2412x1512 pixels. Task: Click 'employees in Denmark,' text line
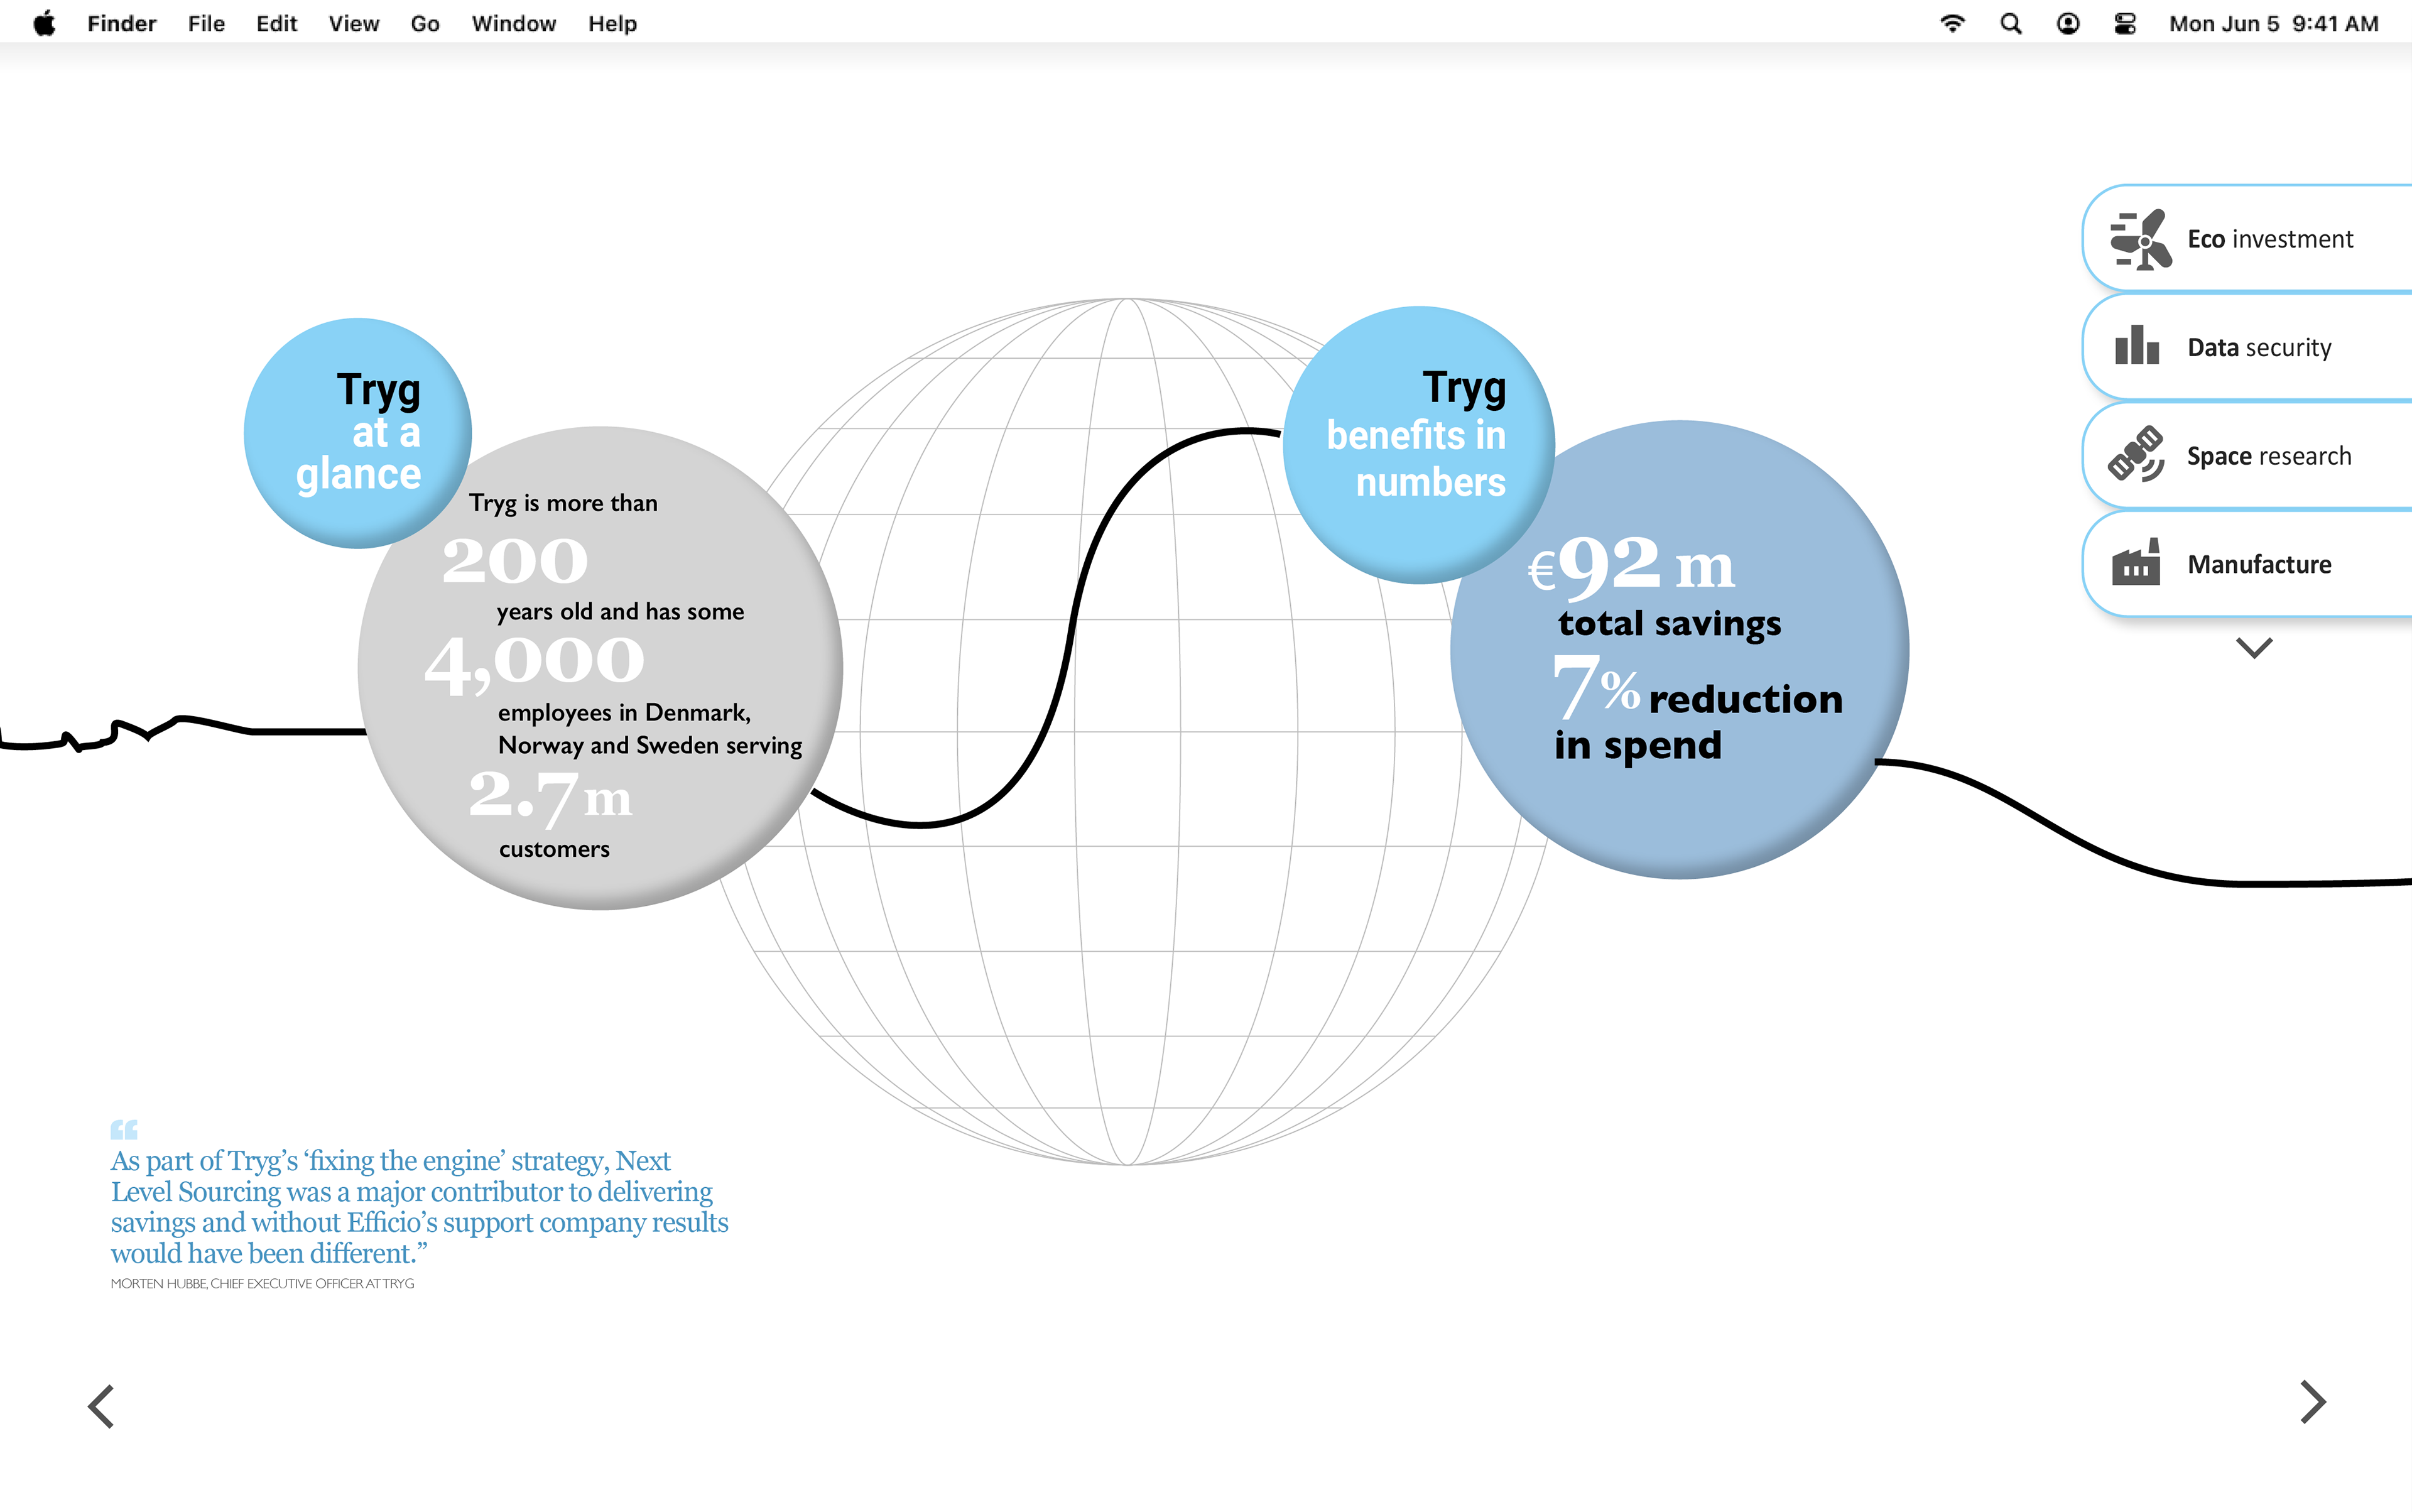click(624, 713)
